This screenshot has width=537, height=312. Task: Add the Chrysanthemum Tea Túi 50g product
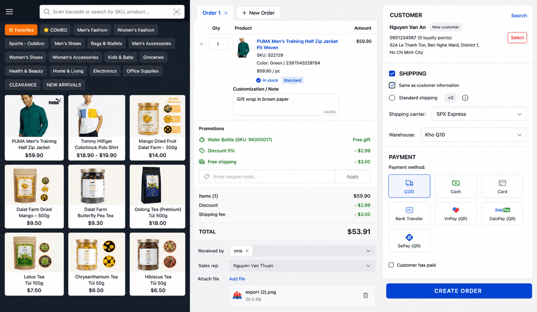coord(97,264)
